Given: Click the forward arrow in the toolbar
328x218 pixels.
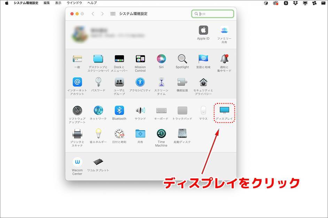Looking at the screenshot, I should click(x=102, y=14).
